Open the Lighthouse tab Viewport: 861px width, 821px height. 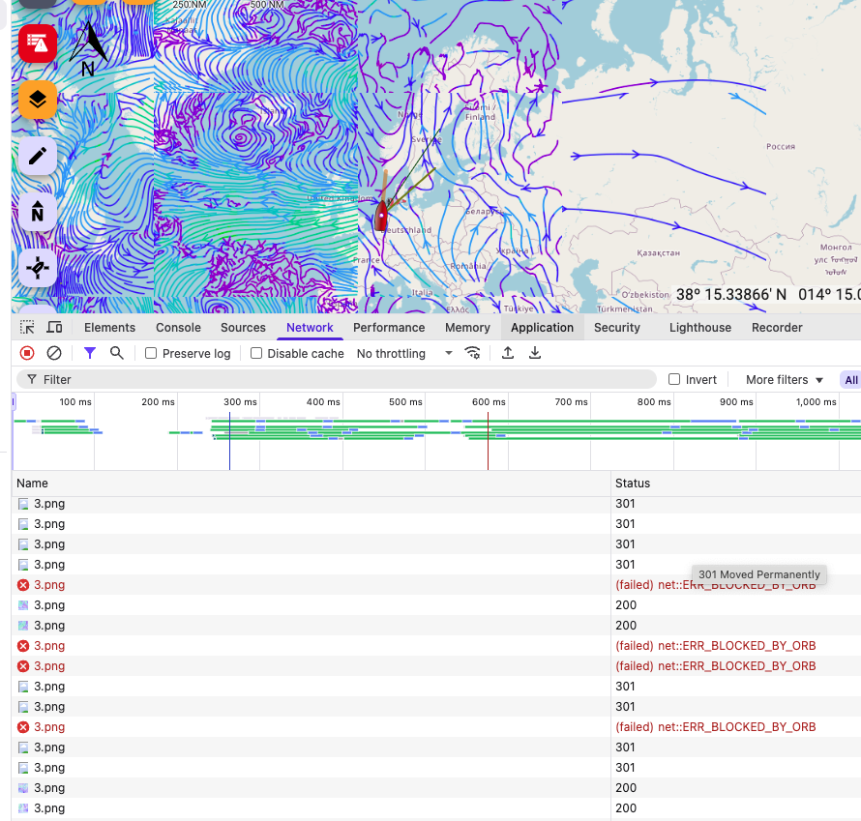(x=700, y=328)
